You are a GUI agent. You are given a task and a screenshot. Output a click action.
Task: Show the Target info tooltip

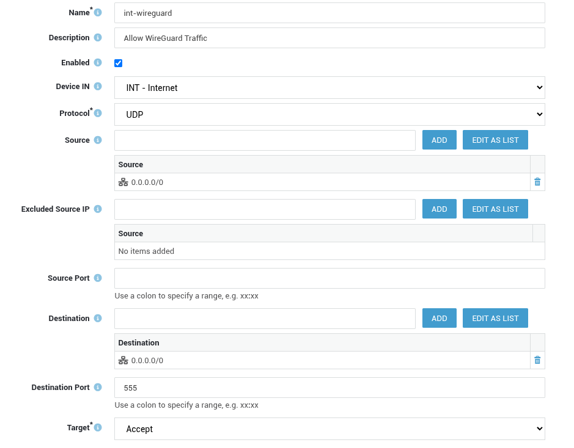coord(98,427)
